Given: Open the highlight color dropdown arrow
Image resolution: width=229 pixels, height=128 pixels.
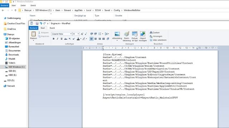Looking at the screenshot, I should tap(87, 39).
